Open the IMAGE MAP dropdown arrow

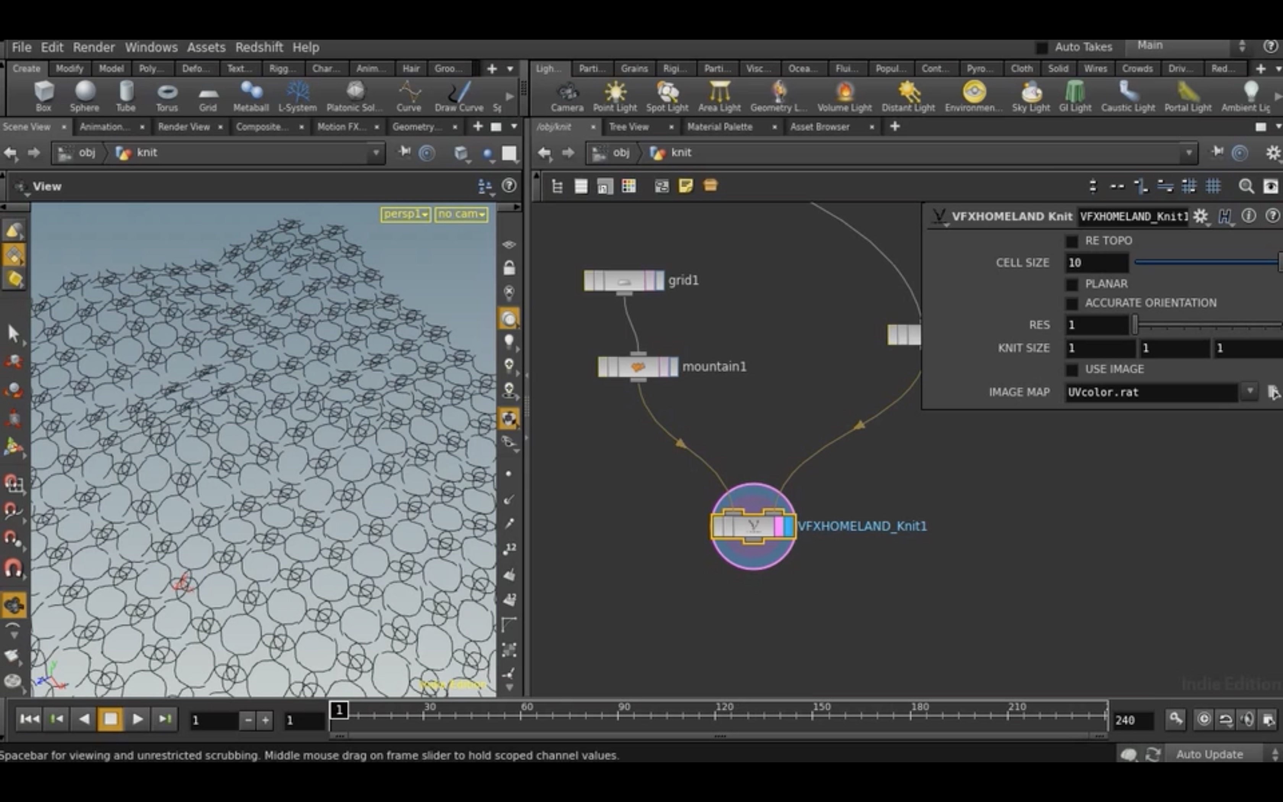pyautogui.click(x=1250, y=391)
